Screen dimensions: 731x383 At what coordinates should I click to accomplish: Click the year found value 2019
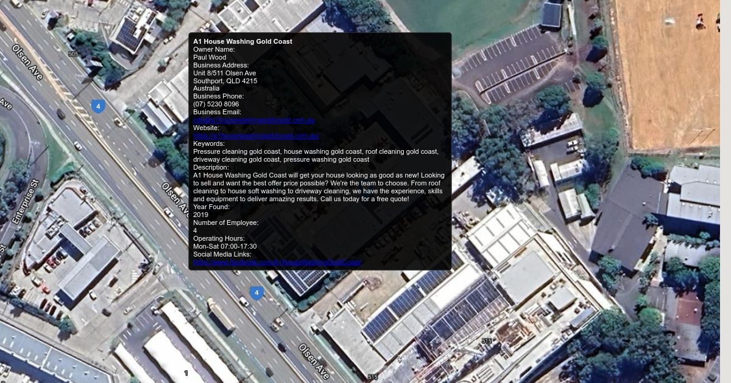(x=200, y=215)
